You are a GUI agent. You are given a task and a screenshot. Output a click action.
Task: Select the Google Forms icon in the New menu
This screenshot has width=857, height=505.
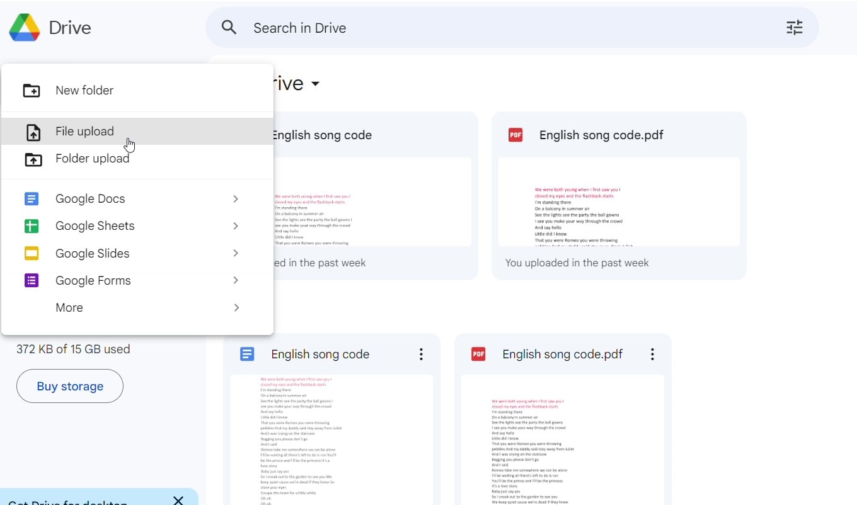pos(32,280)
